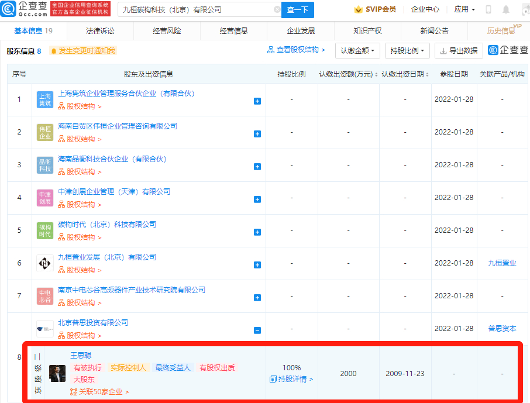Viewport: 530px width, 403px height.
Task: Click the 九桓置业 shareholder logo
Action: (45, 263)
